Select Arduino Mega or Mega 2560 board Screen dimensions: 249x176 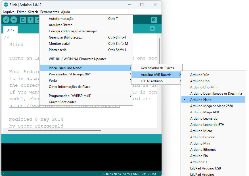click(x=213, y=106)
